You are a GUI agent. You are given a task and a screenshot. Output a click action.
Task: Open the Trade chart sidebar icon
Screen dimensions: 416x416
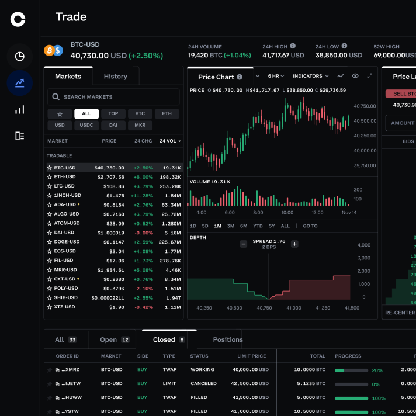point(20,83)
